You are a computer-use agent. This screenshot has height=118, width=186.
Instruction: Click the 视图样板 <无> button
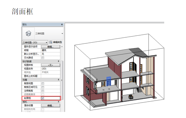[50, 65]
